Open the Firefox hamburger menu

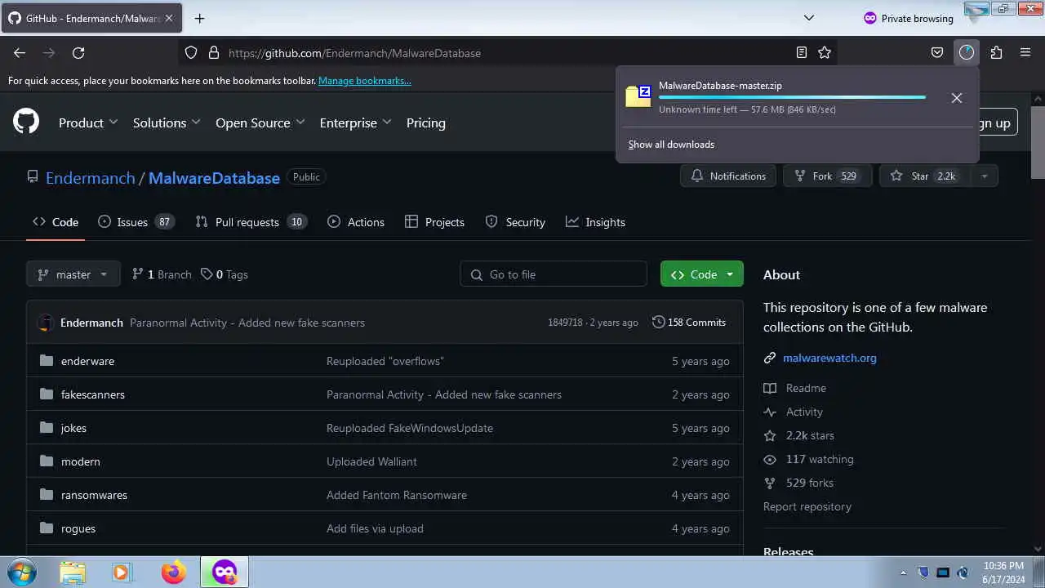pos(1025,52)
